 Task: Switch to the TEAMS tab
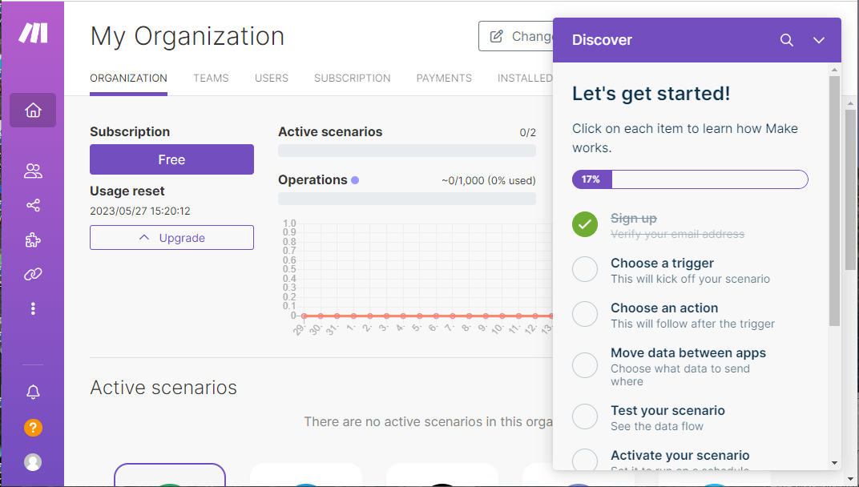pos(211,78)
